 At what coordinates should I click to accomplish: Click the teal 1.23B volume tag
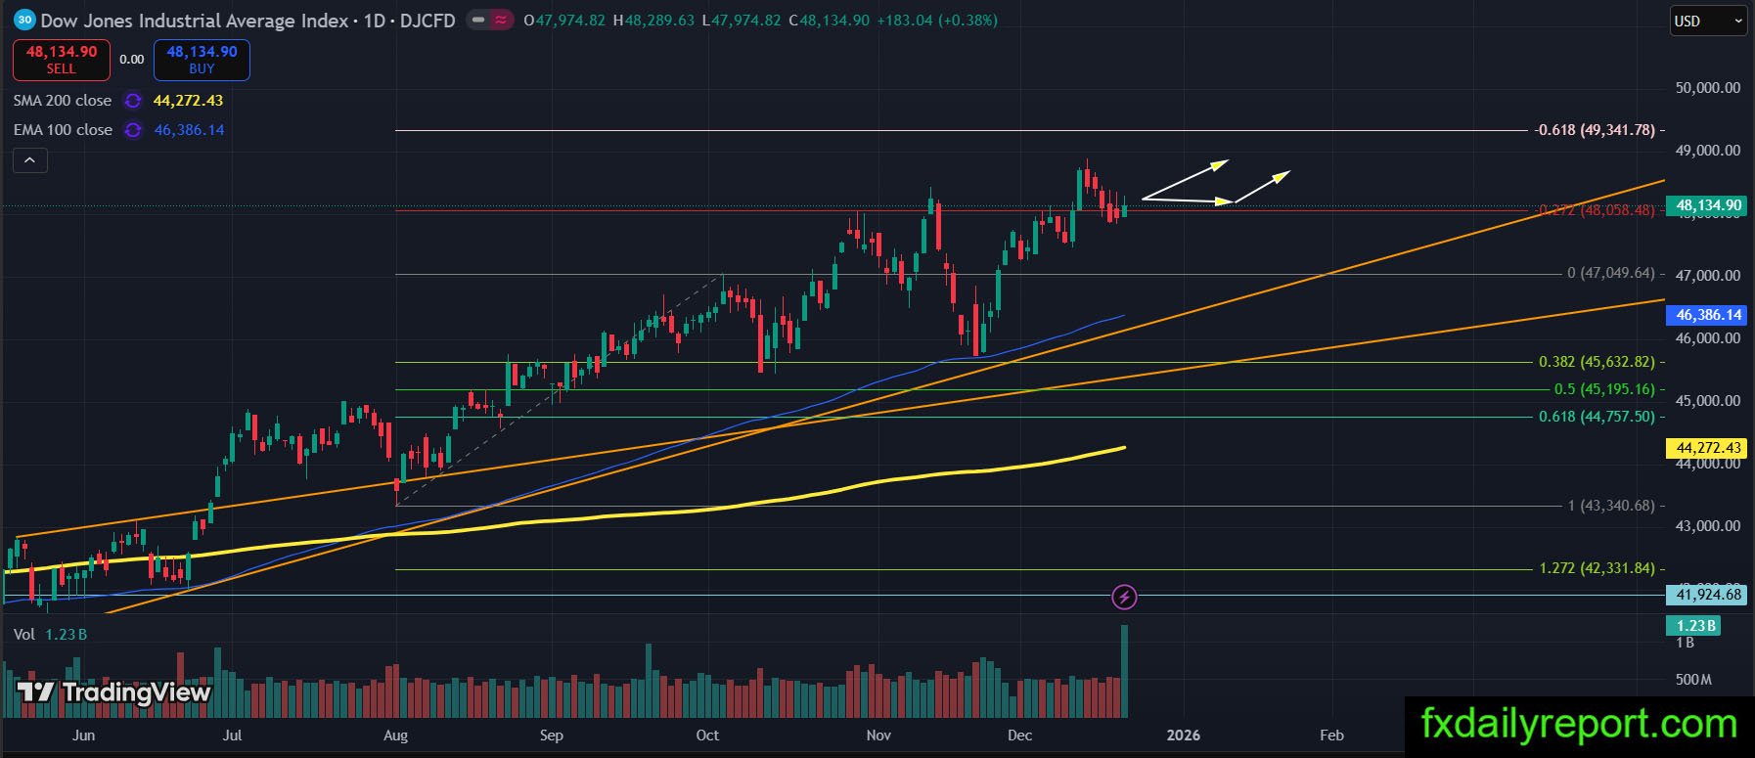(1694, 626)
